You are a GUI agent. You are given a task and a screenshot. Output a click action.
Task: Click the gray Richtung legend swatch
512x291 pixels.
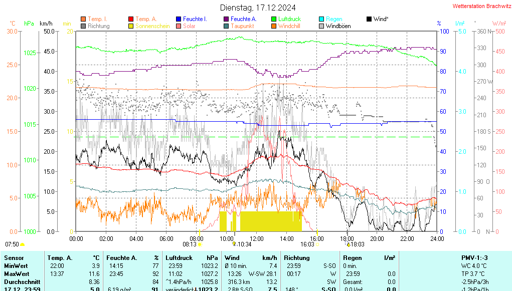pyautogui.click(x=83, y=26)
